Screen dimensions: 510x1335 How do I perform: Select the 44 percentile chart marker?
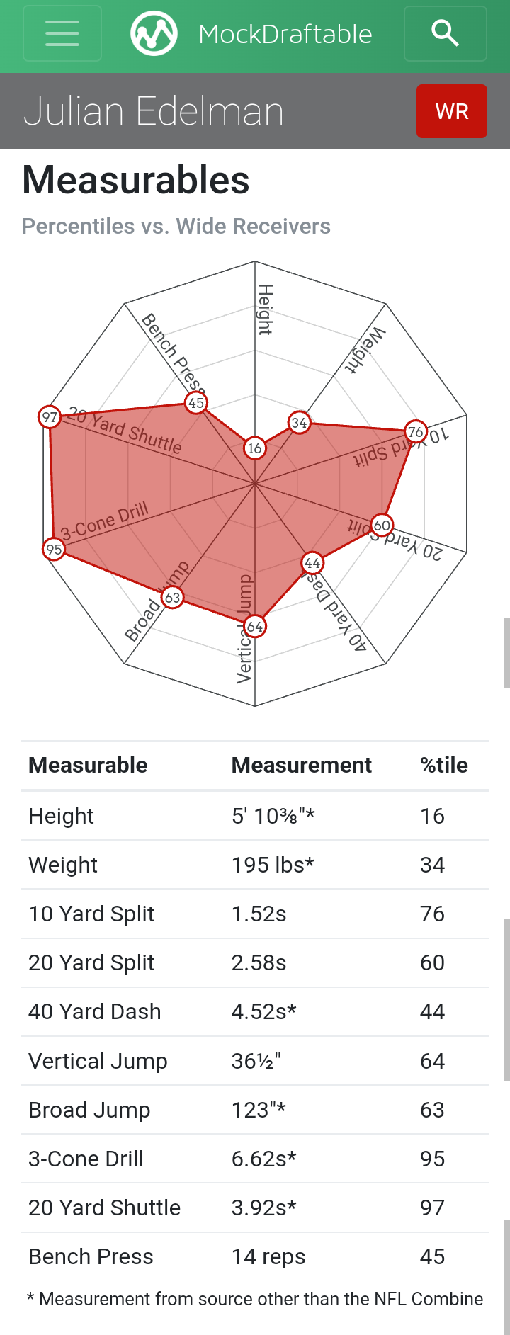[x=312, y=563]
